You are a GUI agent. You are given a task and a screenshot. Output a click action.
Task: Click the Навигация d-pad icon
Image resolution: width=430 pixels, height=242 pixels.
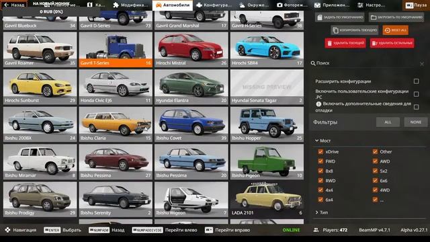click(x=7, y=230)
